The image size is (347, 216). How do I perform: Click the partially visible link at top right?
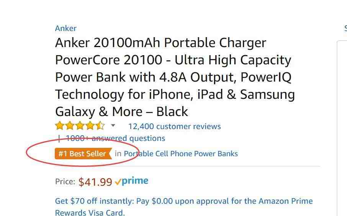point(345,28)
